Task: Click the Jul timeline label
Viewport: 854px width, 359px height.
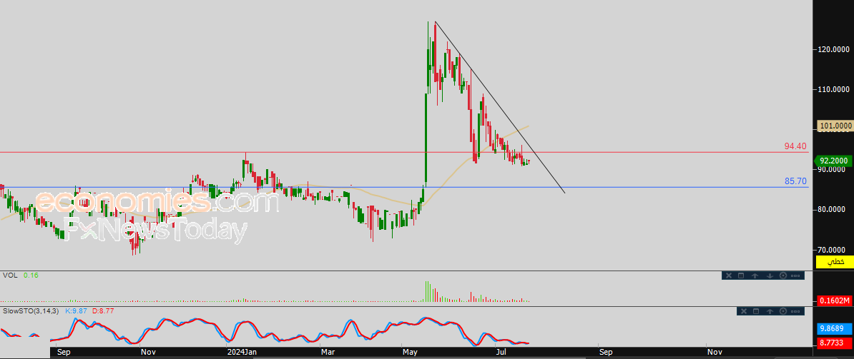Action: tap(501, 353)
